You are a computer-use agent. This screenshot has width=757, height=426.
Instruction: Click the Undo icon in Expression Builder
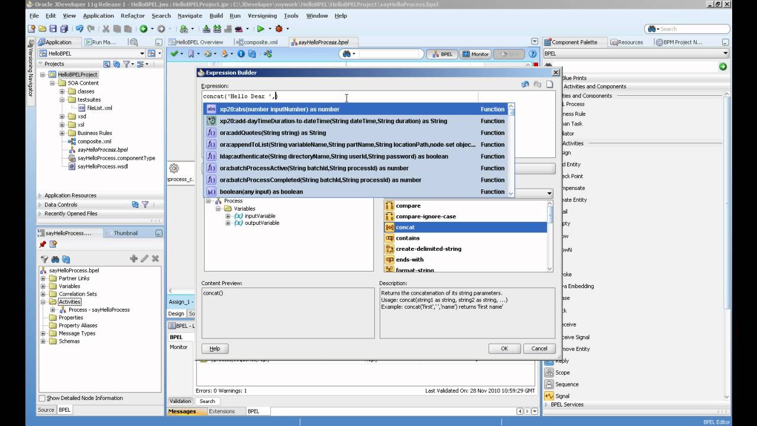pos(525,85)
